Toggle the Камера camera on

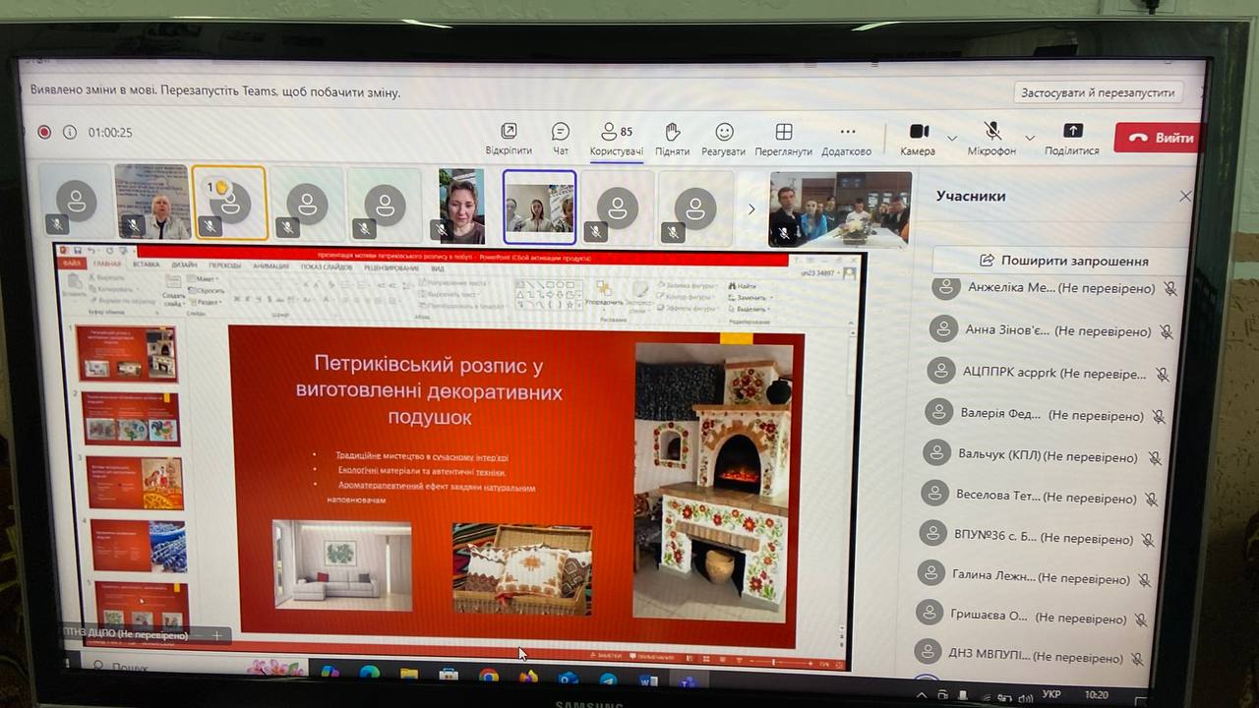pos(919,138)
